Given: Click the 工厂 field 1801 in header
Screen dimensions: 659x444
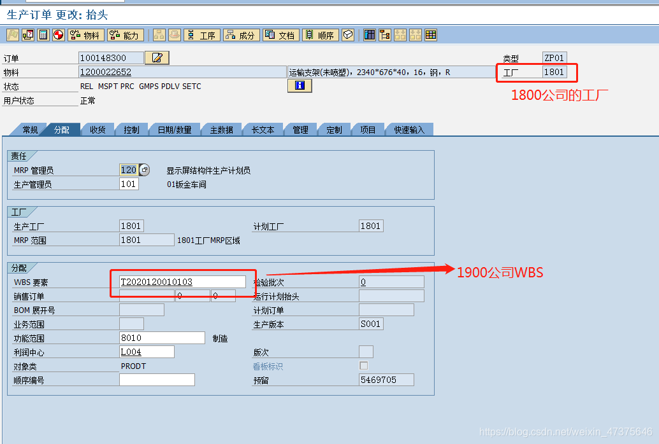Looking at the screenshot, I should [x=554, y=72].
